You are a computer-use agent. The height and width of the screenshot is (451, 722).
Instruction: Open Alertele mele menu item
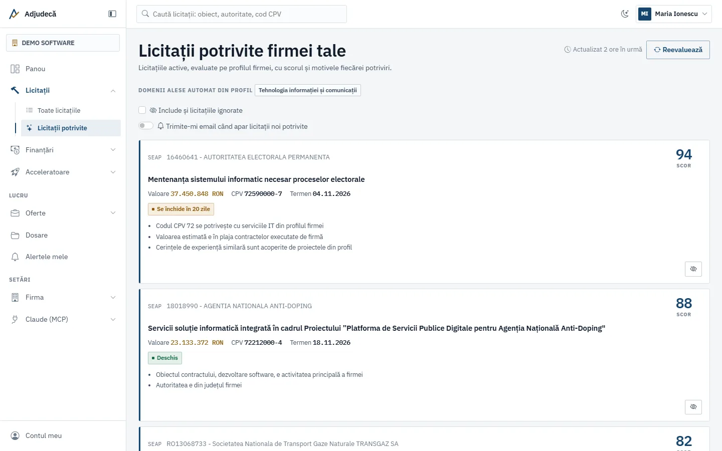point(63,257)
